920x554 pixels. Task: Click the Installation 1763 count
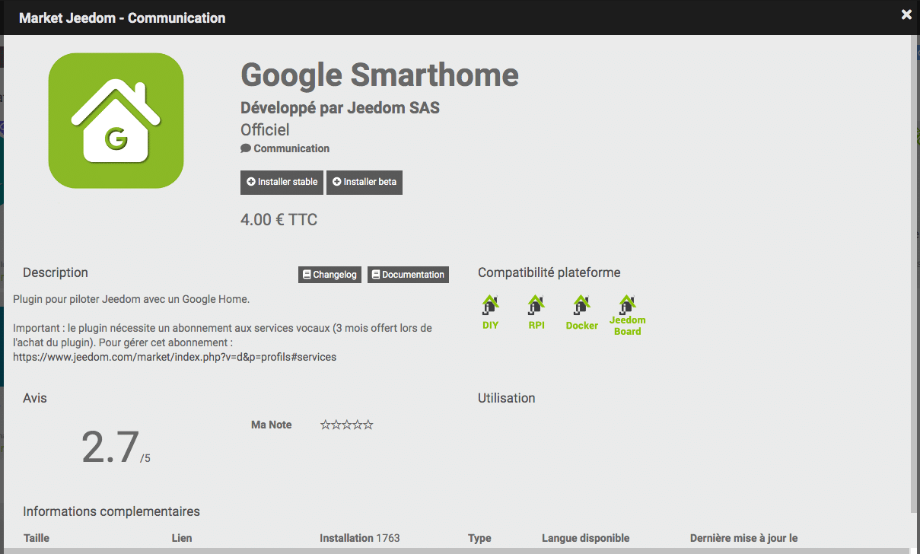(359, 538)
